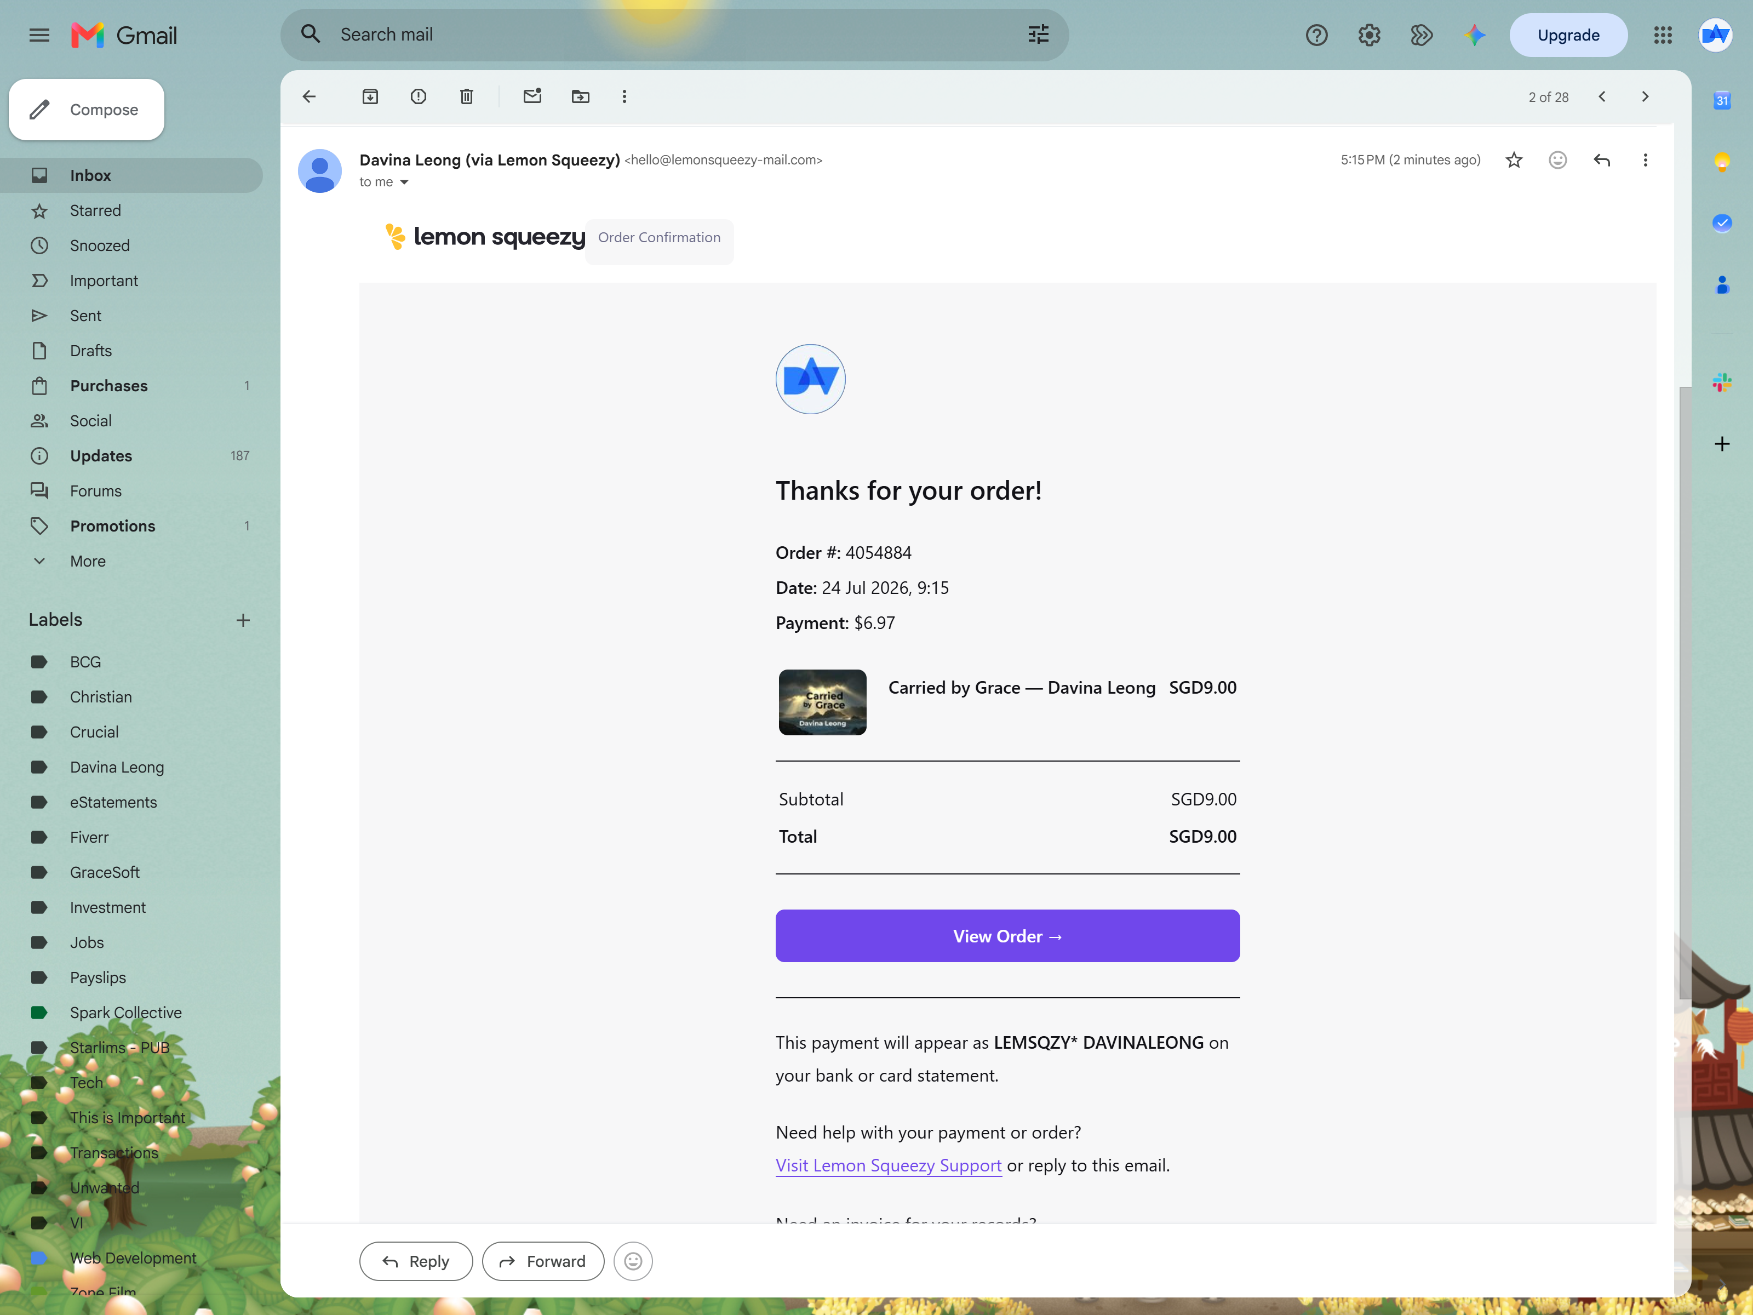Viewport: 1753px width, 1315px height.
Task: Click the search options filter icon
Action: [x=1038, y=35]
